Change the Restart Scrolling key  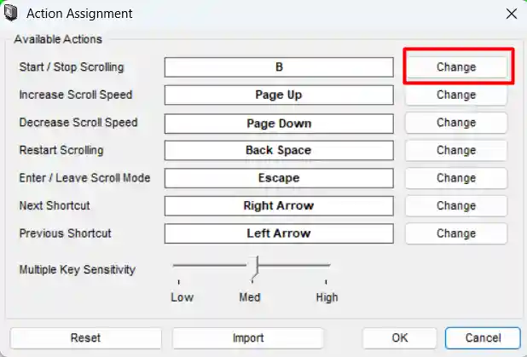pos(456,150)
